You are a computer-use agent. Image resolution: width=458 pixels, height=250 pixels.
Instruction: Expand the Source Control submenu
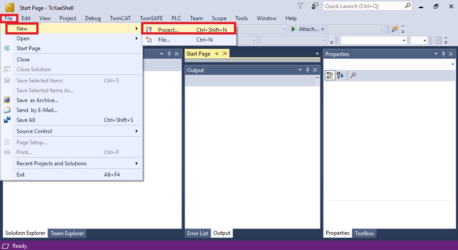[136, 131]
